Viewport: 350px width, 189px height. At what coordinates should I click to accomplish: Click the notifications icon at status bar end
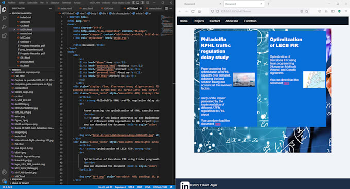coord(171,187)
